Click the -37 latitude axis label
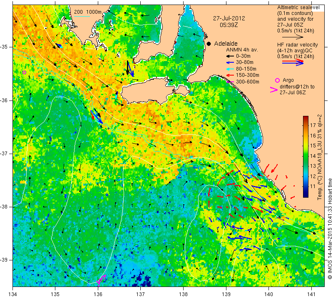 [x=4, y=153]
